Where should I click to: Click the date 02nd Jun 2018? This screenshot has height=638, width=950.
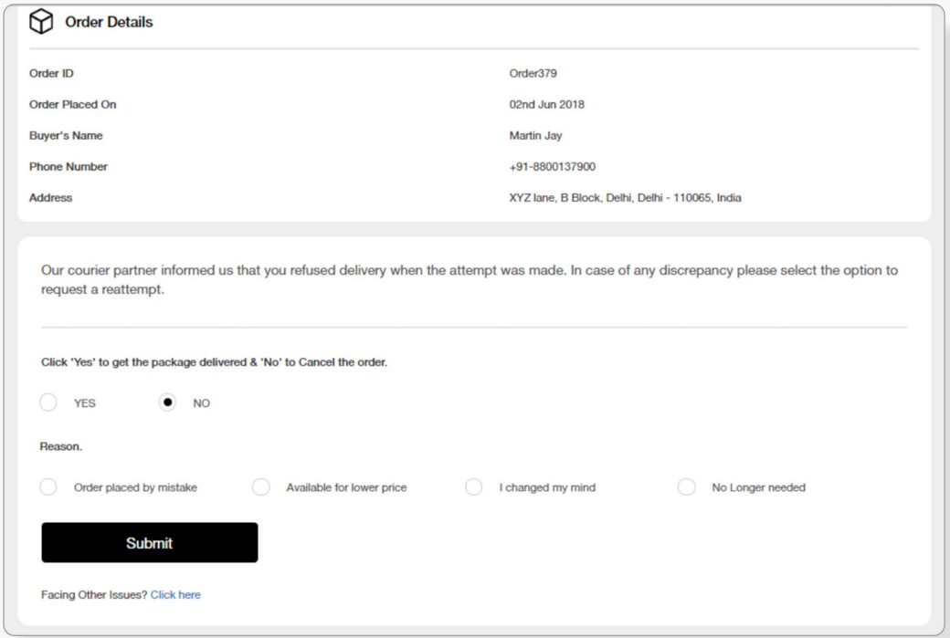546,104
